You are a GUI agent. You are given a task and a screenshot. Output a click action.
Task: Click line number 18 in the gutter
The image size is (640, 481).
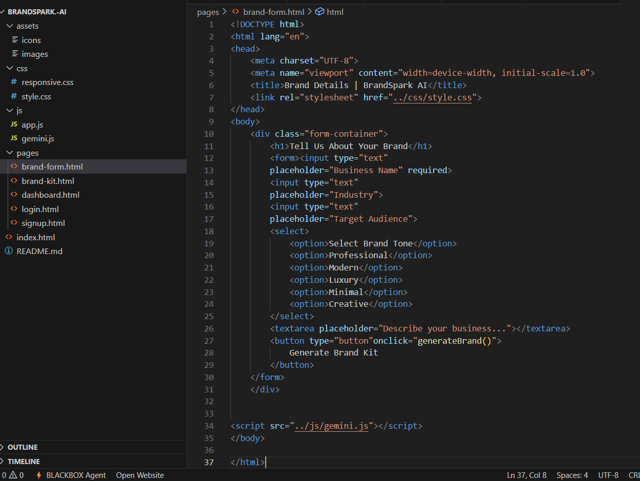tap(209, 231)
